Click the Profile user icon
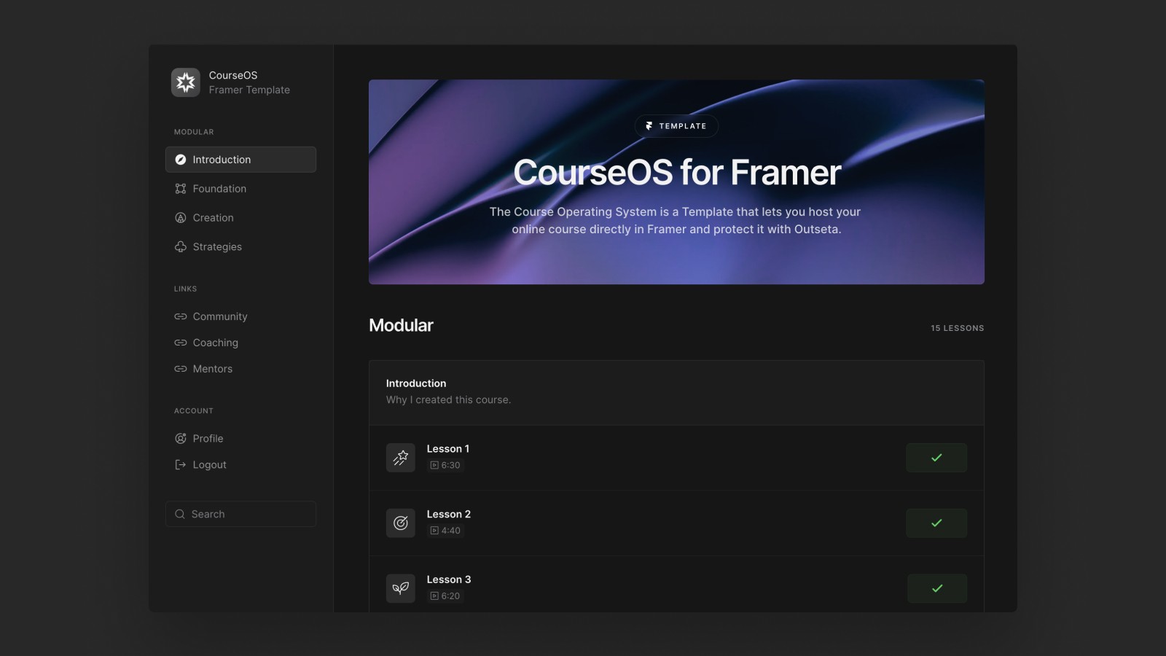1166x656 pixels. (x=181, y=439)
